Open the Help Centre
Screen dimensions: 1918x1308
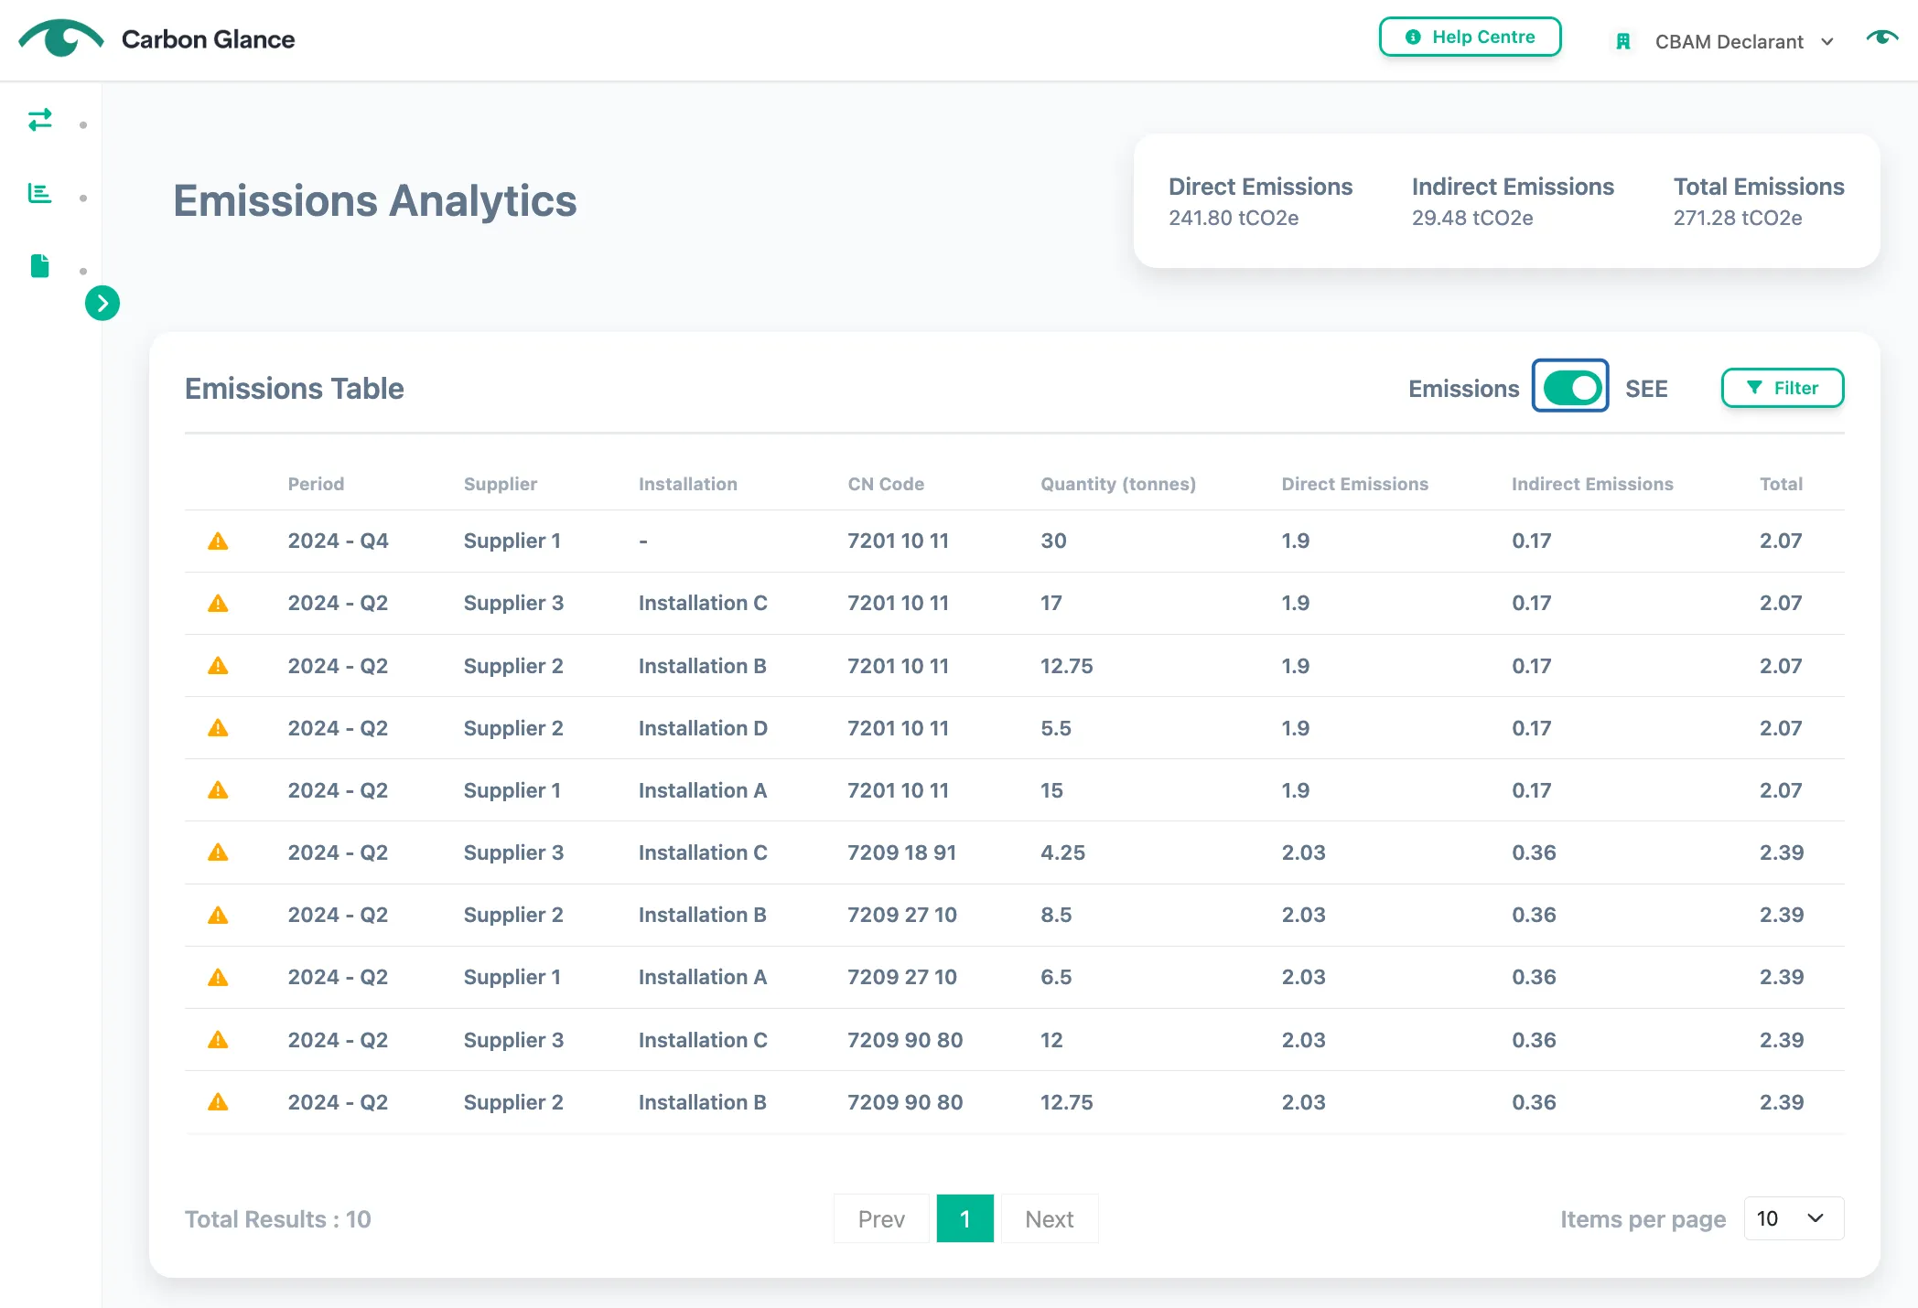tap(1470, 38)
